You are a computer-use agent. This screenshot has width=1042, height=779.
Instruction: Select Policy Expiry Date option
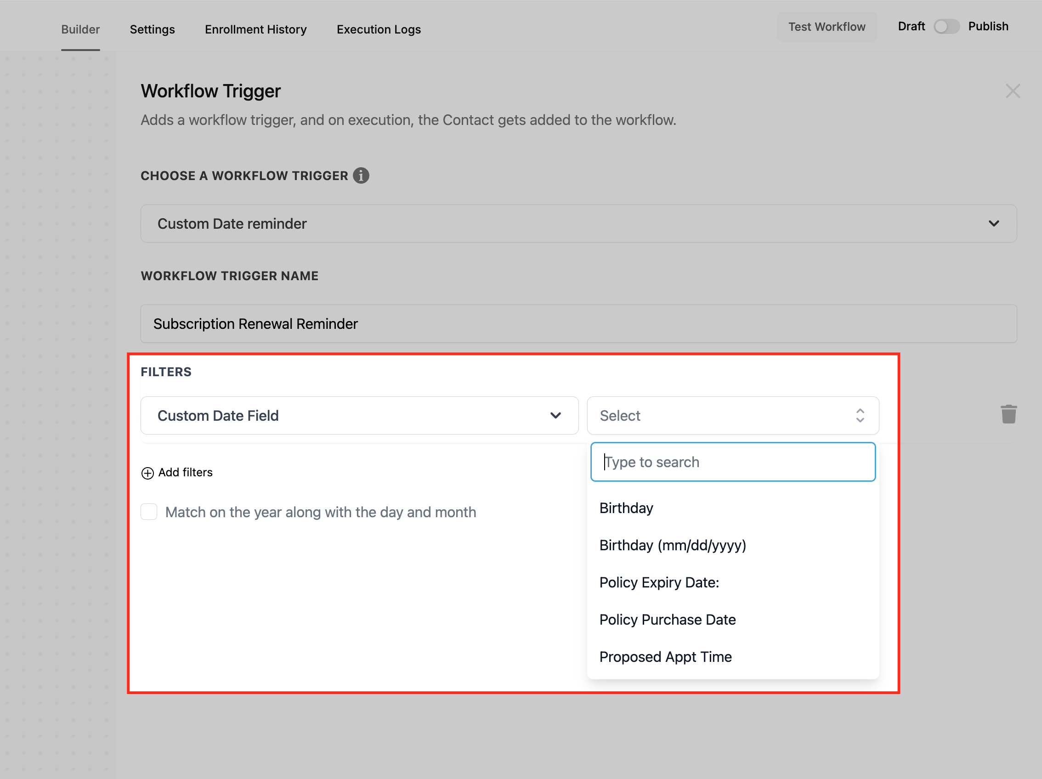[x=658, y=582]
